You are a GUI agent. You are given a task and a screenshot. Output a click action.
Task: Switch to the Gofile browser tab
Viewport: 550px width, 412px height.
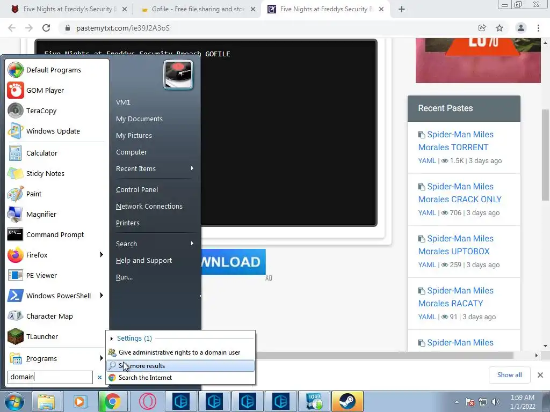coord(198,9)
